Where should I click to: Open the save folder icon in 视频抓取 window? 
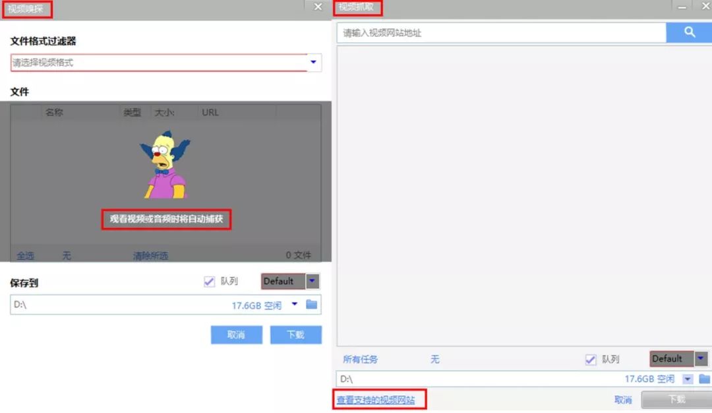(705, 379)
